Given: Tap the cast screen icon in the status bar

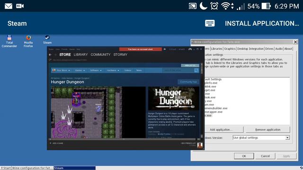Looking at the screenshot, I should [x=193, y=6].
